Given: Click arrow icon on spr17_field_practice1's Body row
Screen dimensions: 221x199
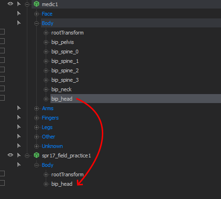Looking at the screenshot, I should [19, 164].
